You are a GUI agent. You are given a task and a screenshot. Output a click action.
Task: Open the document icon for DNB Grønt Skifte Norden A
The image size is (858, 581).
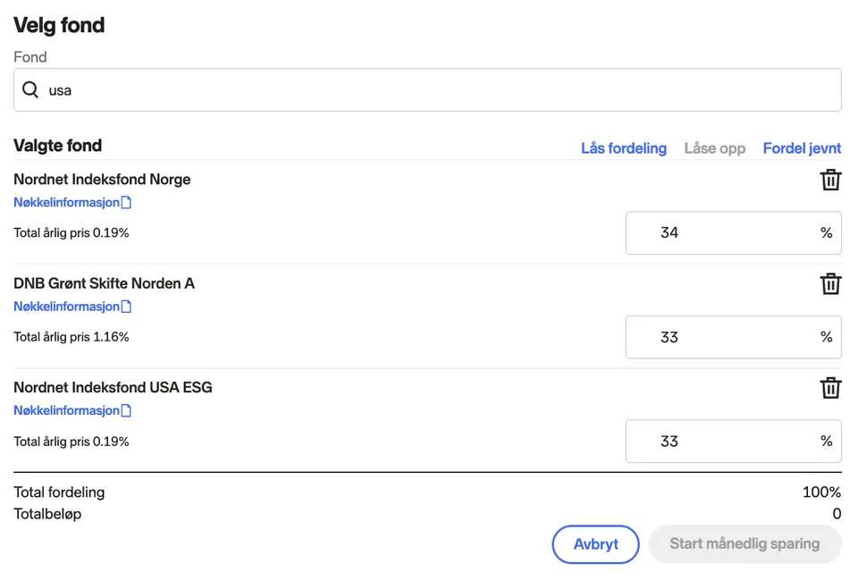click(126, 307)
